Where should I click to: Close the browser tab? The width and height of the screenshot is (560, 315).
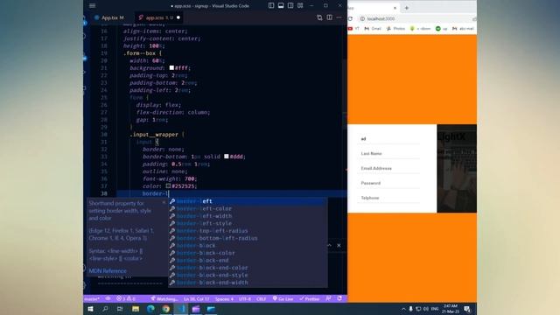coord(395,8)
